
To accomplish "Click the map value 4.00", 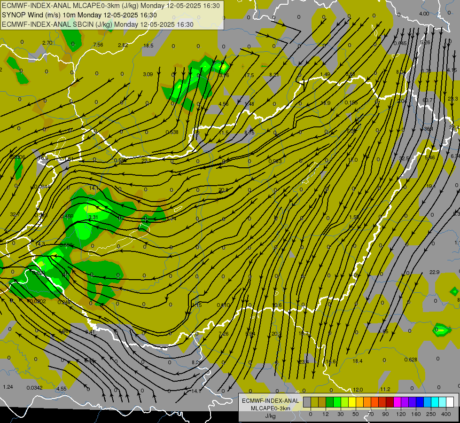I will [x=424, y=14].
